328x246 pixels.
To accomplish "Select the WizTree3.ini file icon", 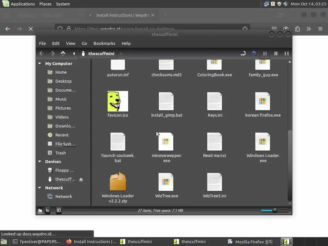I will tap(214, 182).
